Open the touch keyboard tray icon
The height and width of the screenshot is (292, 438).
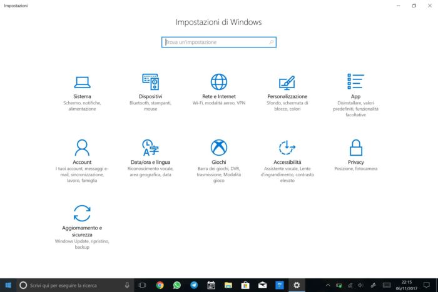pos(387,285)
